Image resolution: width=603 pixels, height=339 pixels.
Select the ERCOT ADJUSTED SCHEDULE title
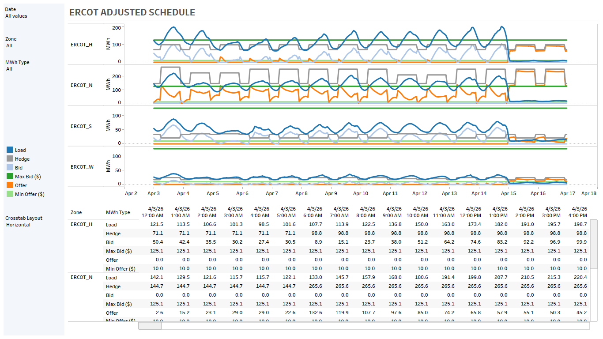pyautogui.click(x=132, y=12)
